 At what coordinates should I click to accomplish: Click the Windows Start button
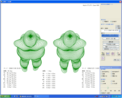click(6, 96)
